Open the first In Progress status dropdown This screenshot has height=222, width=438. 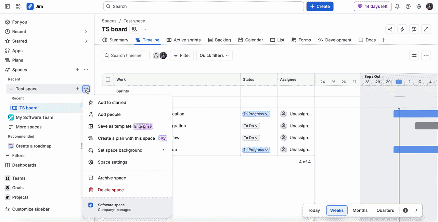point(256,114)
